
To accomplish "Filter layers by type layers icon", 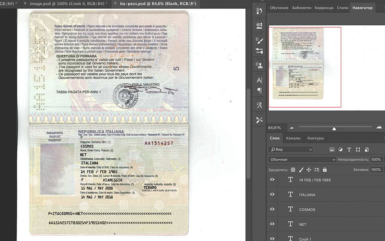I will tap(349, 149).
